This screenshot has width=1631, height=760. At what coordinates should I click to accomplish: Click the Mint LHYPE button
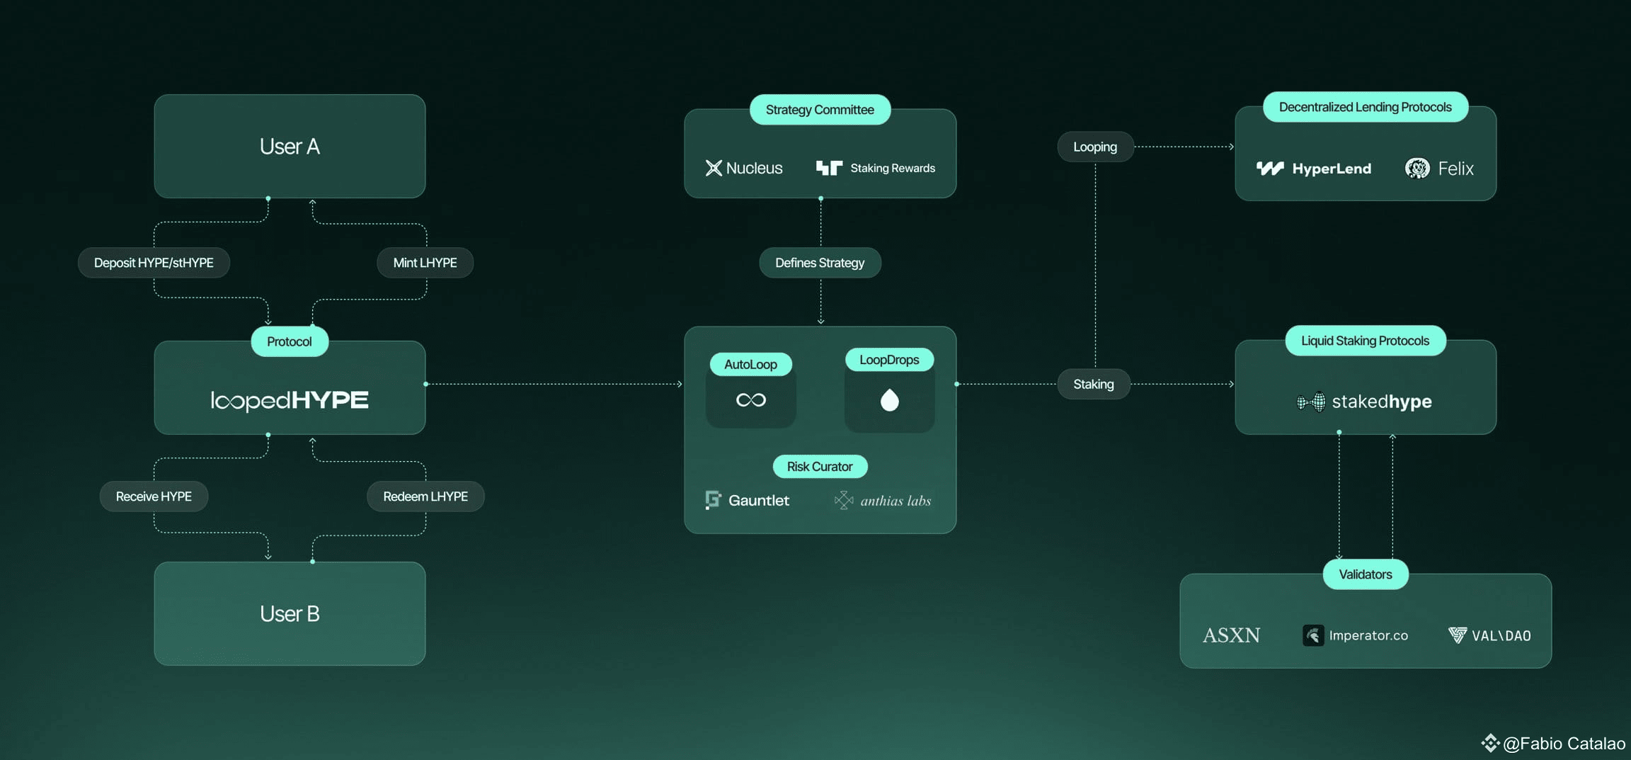tap(425, 262)
